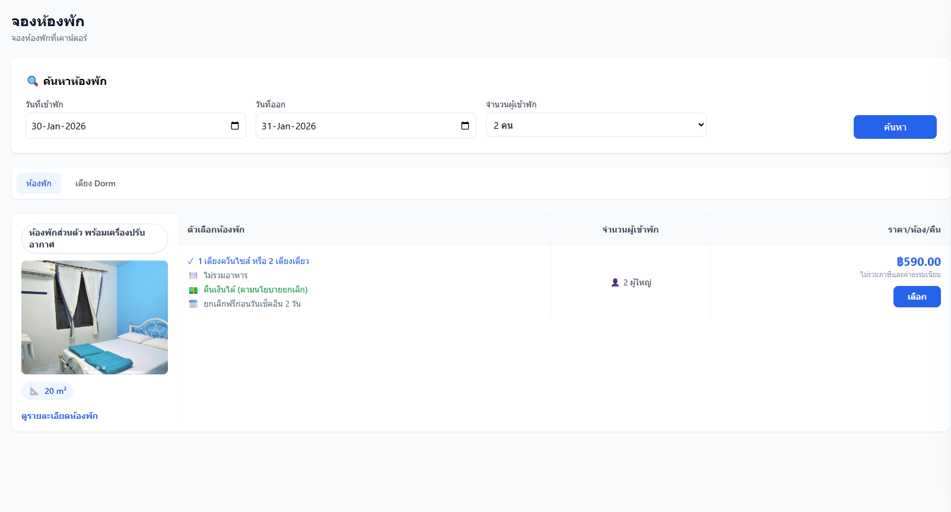Image resolution: width=951 pixels, height=512 pixels.
Task: Click the ตัวเลือกห้องพัก column header
Action: (x=216, y=230)
